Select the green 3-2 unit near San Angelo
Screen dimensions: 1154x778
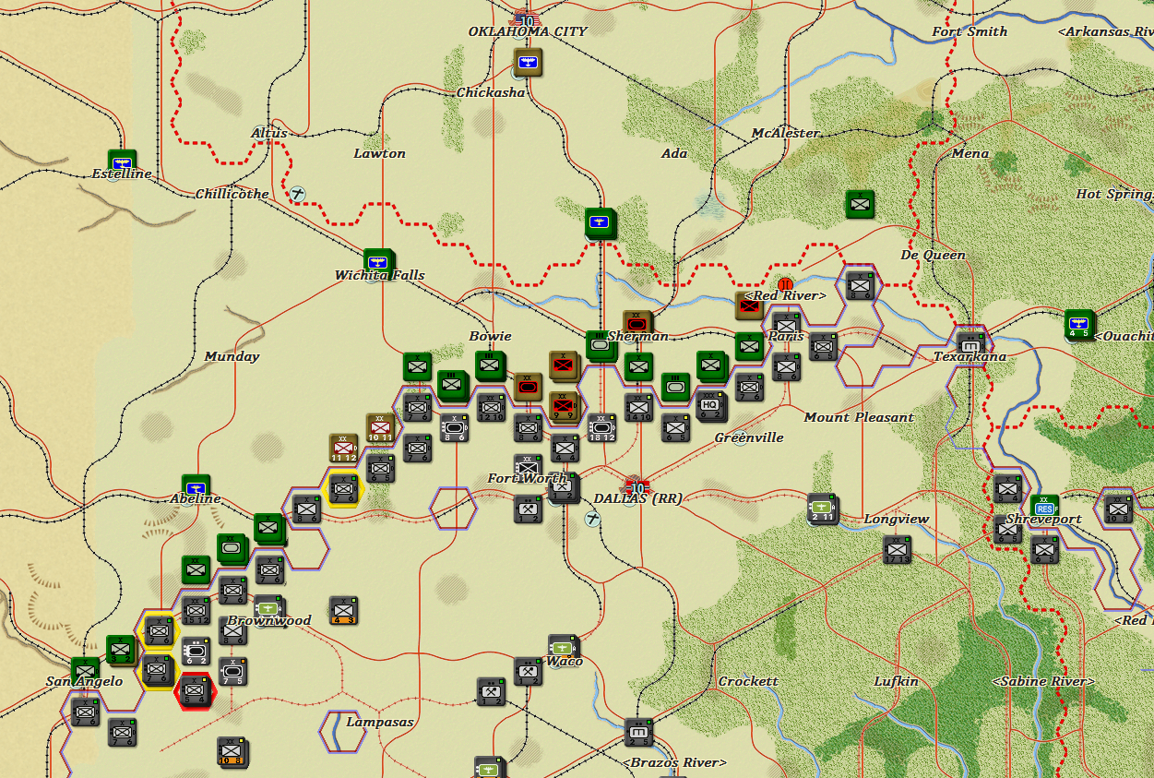[120, 650]
